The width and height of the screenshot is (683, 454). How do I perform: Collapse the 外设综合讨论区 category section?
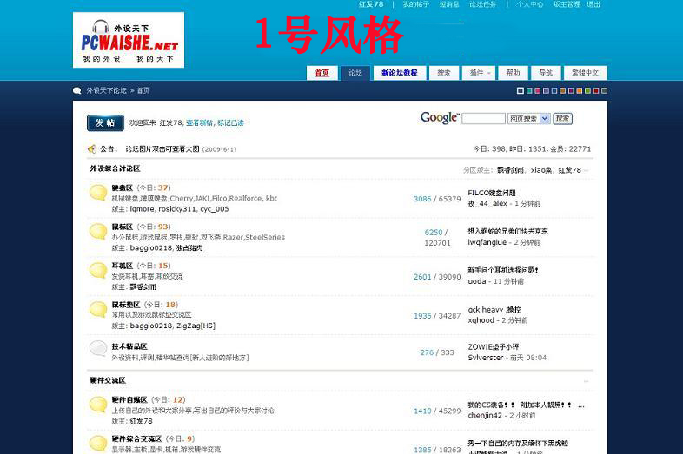pyautogui.click(x=588, y=169)
